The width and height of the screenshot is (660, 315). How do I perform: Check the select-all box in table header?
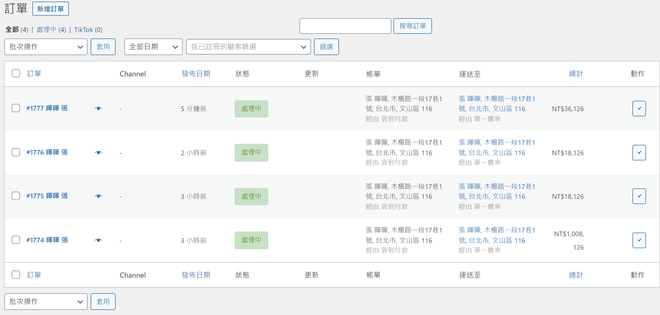(16, 73)
